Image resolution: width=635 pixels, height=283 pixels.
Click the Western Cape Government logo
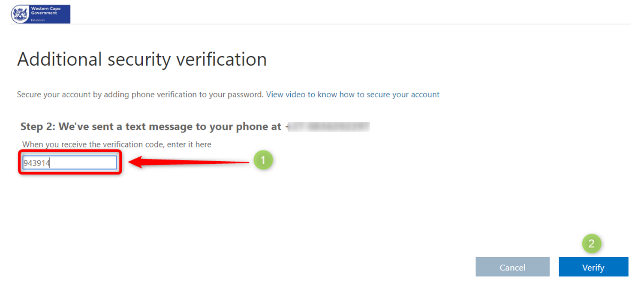pyautogui.click(x=41, y=14)
